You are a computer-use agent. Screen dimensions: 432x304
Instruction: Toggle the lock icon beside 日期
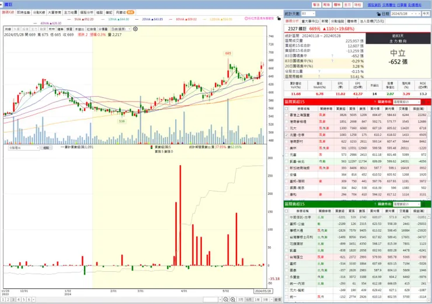[x=378, y=14]
